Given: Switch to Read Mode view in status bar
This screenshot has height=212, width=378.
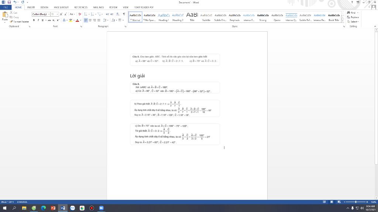Looking at the screenshot, I should [x=324, y=202].
